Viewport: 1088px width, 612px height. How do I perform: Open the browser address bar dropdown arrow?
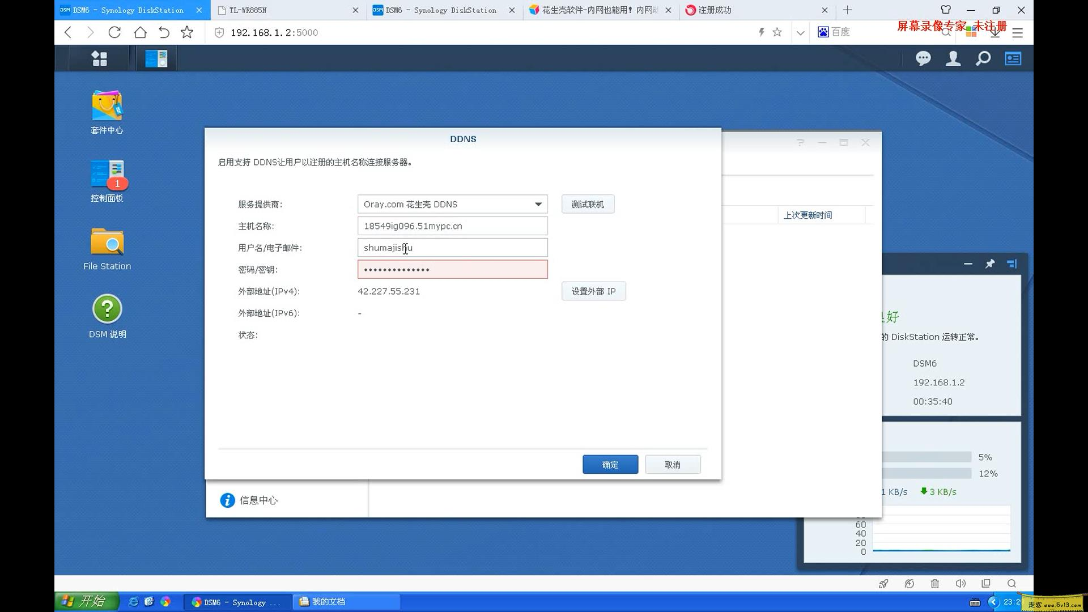tap(800, 32)
